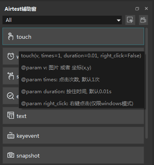
Task: Click the '@param duration' tooltip line
Action: [x=66, y=92]
